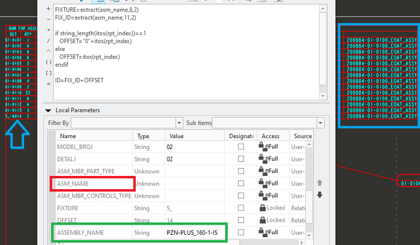Toggle Designate checkbox for DETALJ
Screen dimensions: 420x245
pyautogui.click(x=241, y=159)
